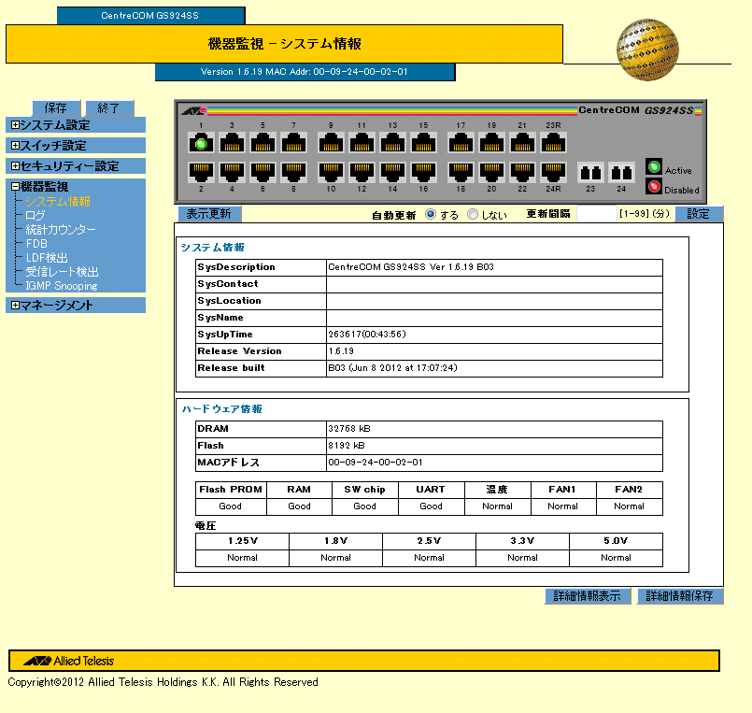Open the 統計カウンター menu item

click(x=61, y=230)
